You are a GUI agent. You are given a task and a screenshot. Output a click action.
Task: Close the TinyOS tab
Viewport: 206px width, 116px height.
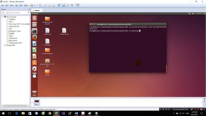[x=42, y=10]
